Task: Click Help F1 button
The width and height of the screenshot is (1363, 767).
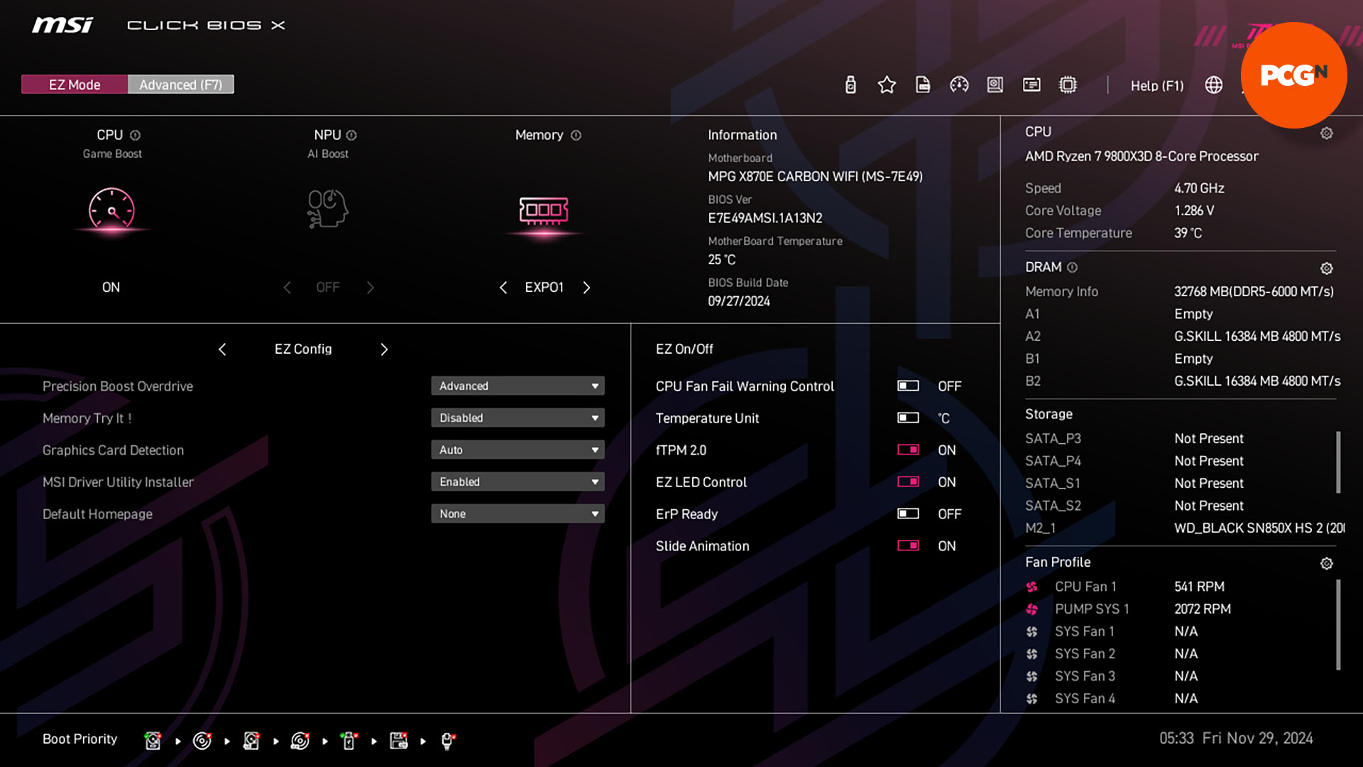Action: 1156,85
